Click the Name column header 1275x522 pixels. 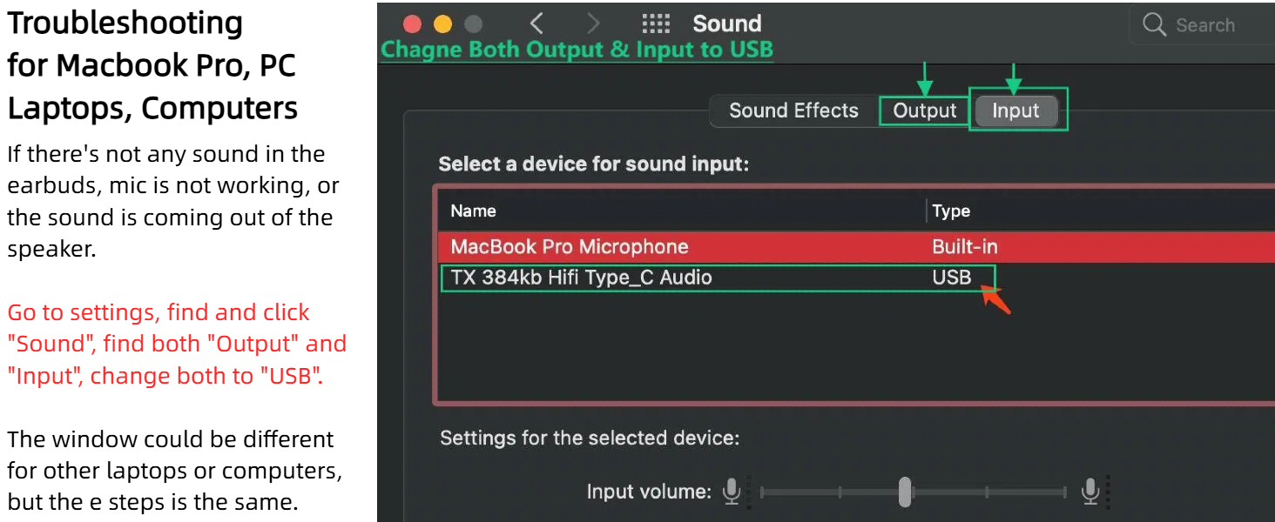pos(473,211)
